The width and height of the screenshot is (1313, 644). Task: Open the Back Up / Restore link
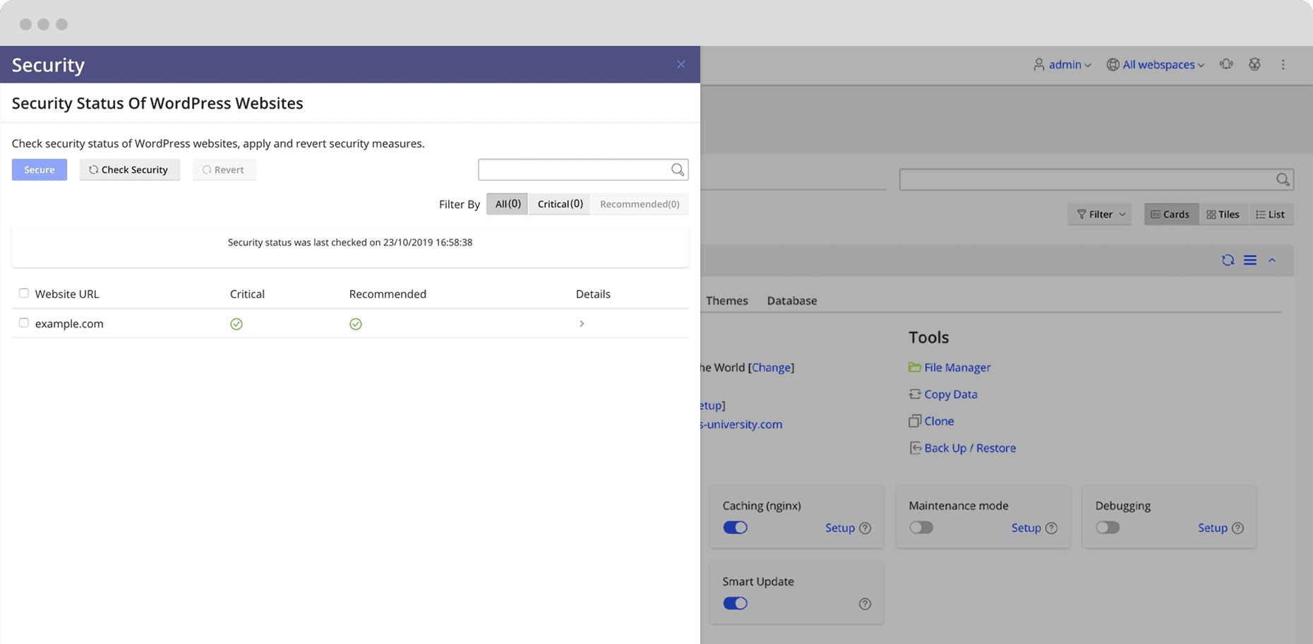coord(970,448)
